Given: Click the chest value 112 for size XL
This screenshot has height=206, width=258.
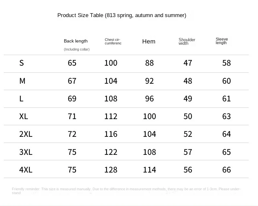Looking at the screenshot, I should [x=111, y=116].
